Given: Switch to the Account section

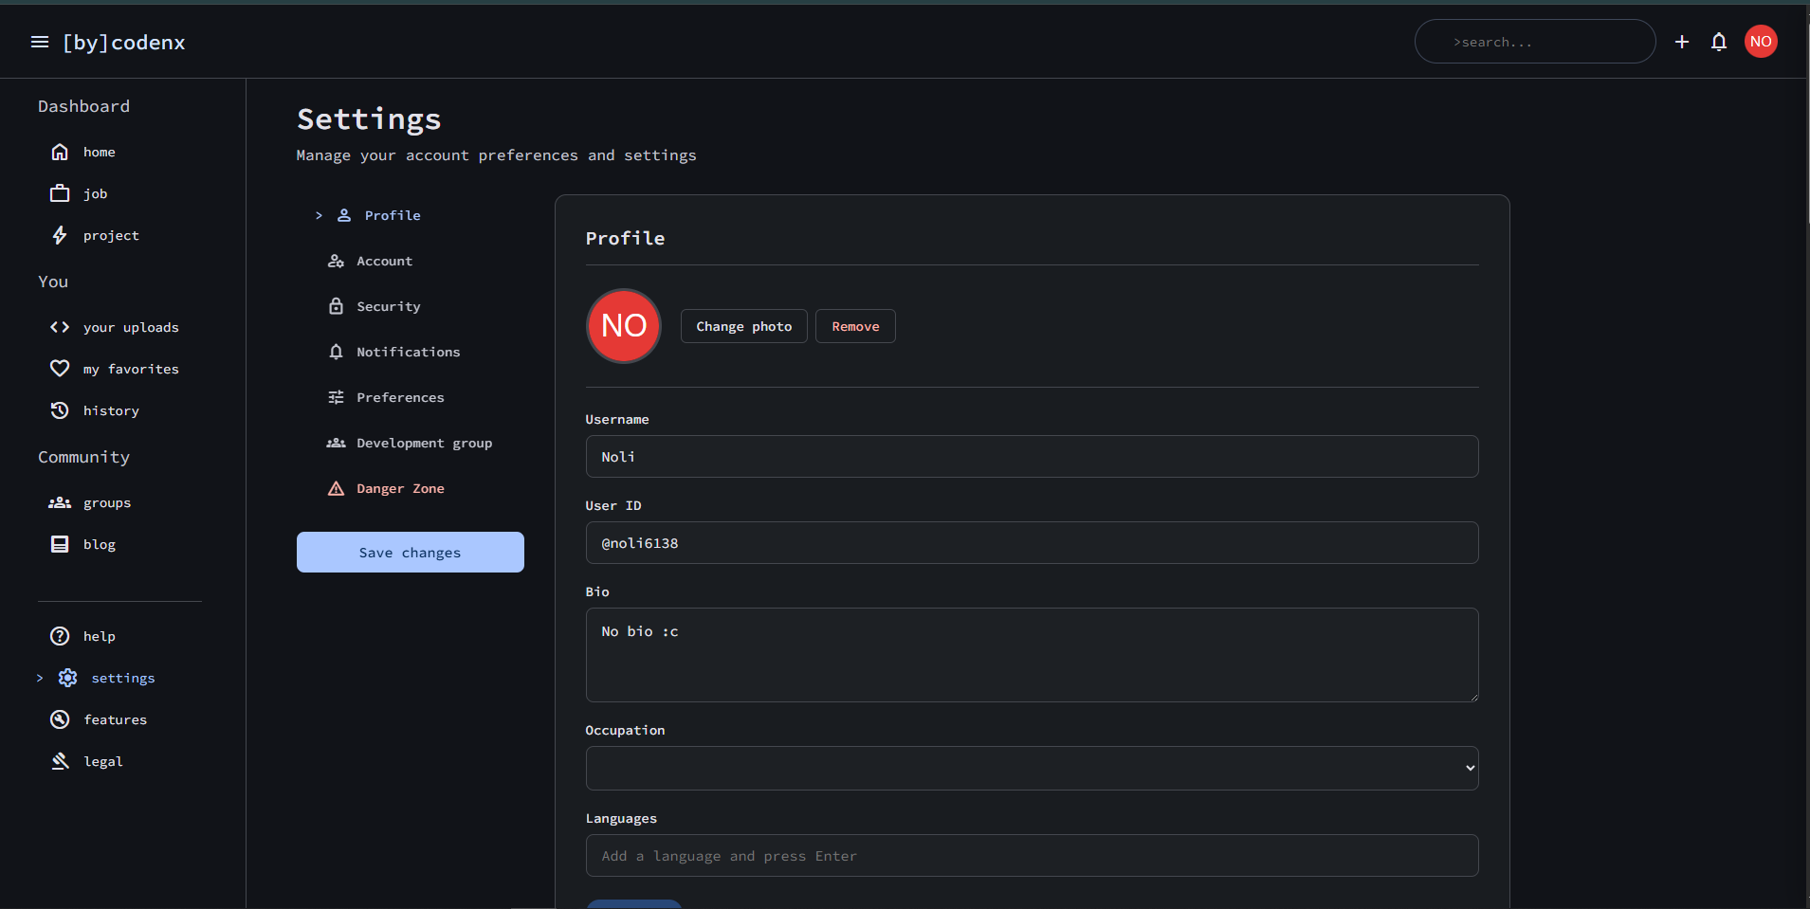Looking at the screenshot, I should [x=384, y=261].
